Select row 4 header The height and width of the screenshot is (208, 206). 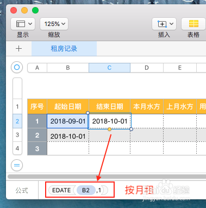tap(17, 148)
